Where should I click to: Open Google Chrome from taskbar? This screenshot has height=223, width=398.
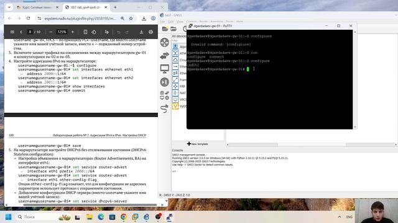pyautogui.click(x=124, y=217)
